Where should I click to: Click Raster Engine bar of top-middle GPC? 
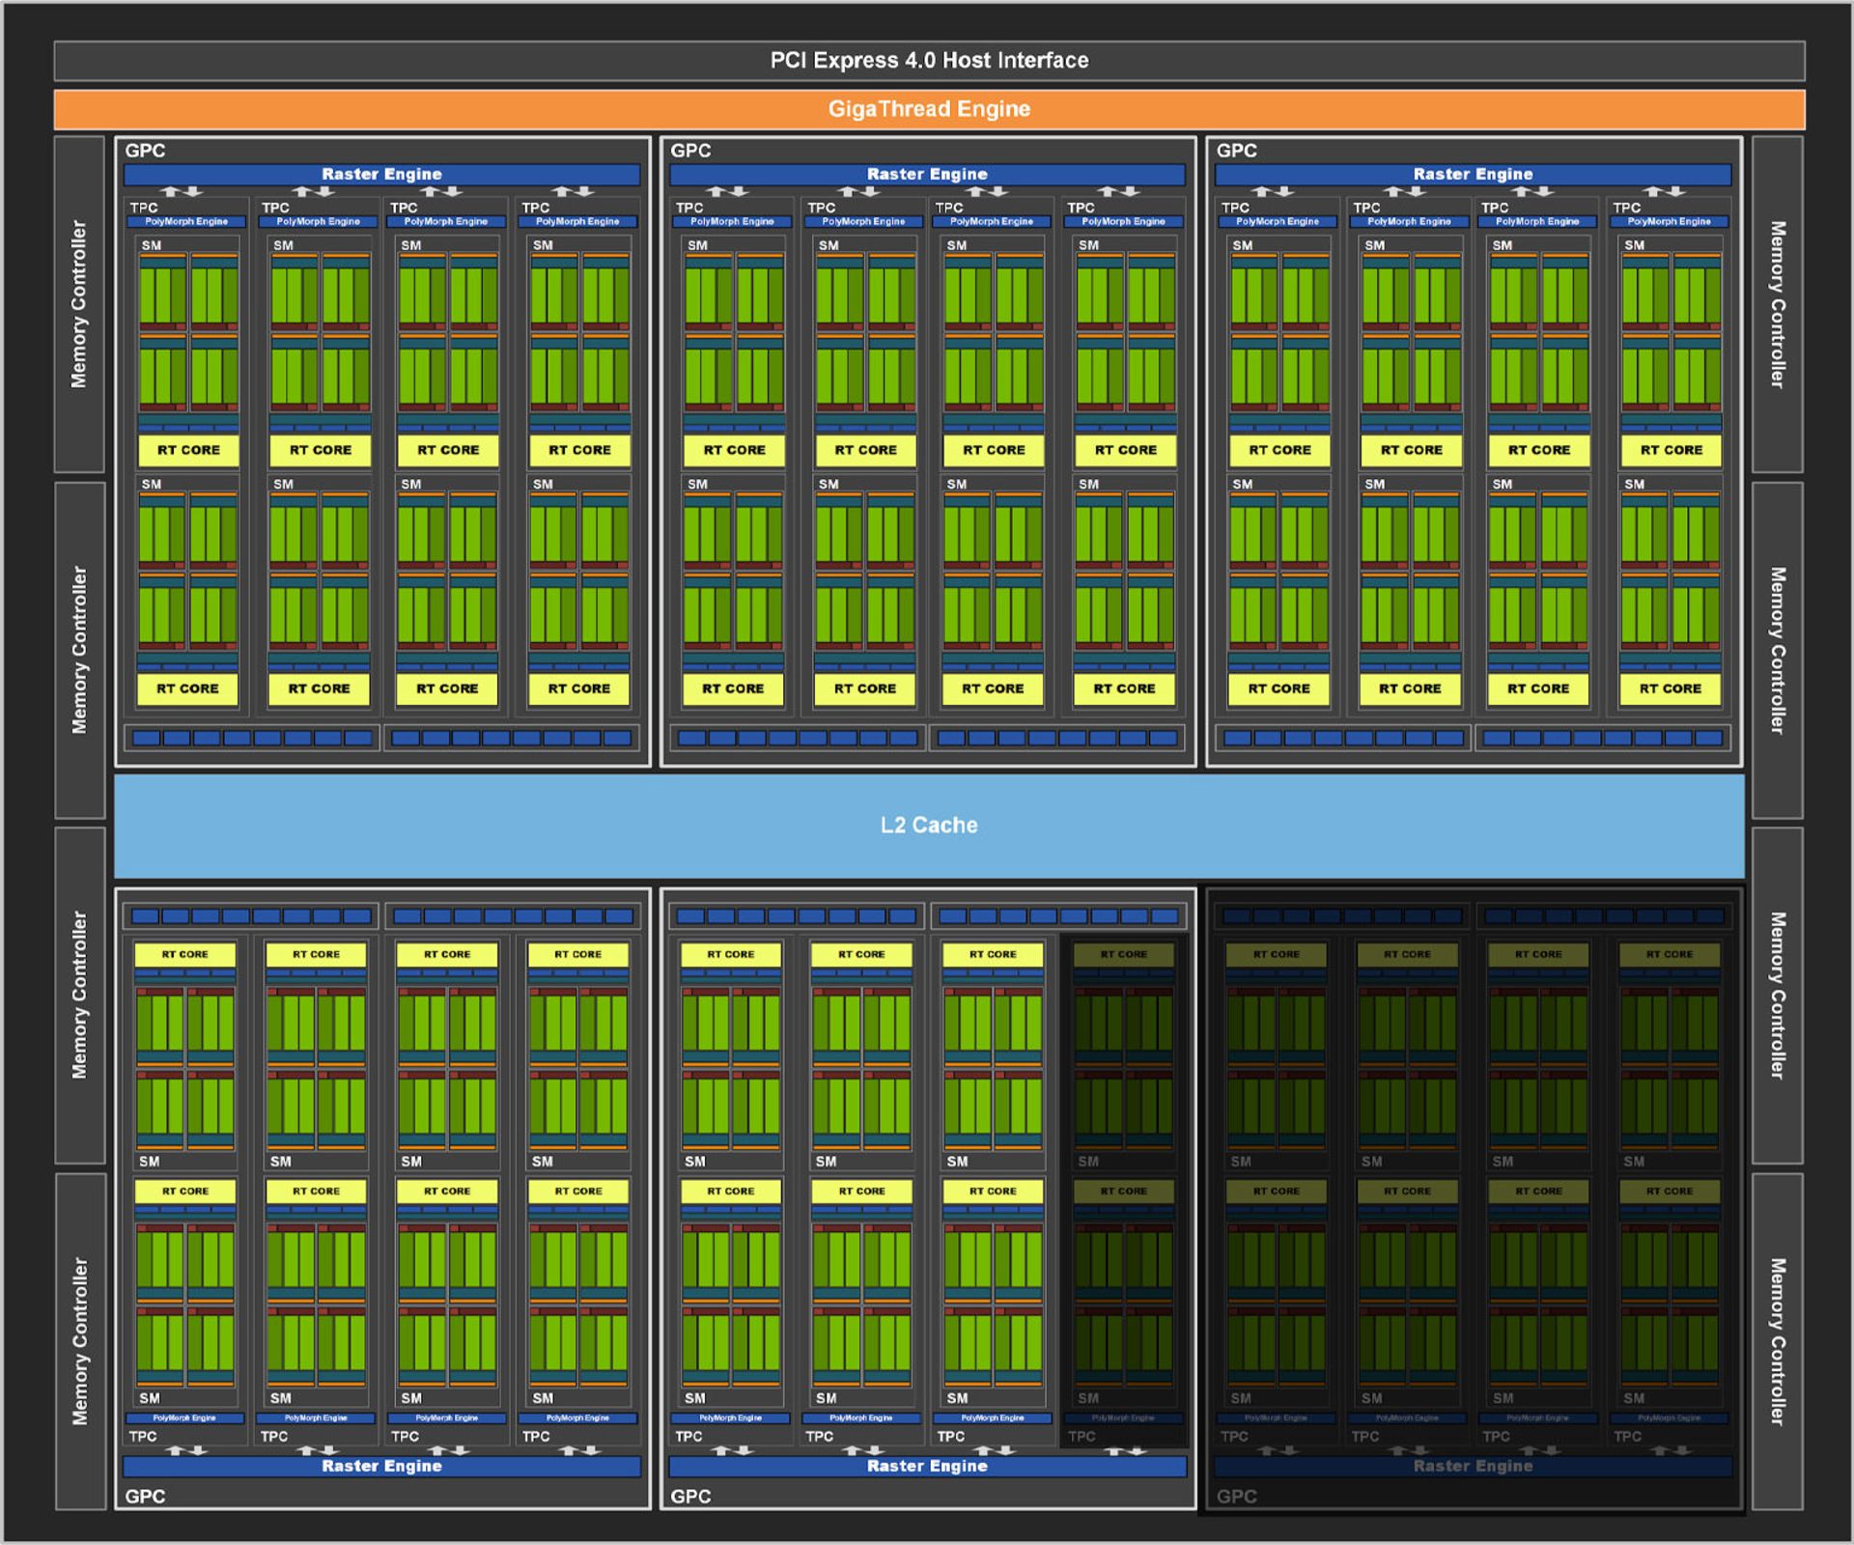pos(927,175)
